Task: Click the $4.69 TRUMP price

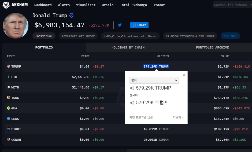Action: click(84, 66)
